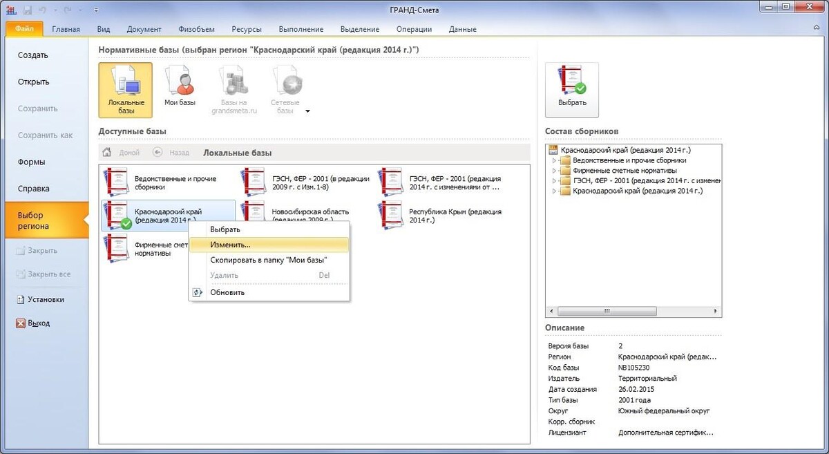Select ГЭСН, ФЕР - 2001 редакция 2009 base

305,182
